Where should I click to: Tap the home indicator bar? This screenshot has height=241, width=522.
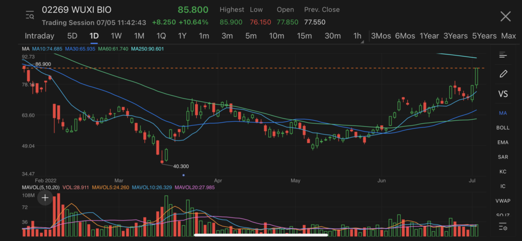(261, 235)
